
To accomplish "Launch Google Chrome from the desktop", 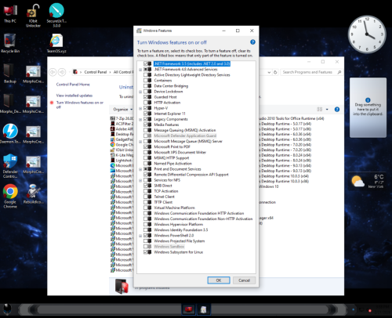I will click(x=10, y=197).
